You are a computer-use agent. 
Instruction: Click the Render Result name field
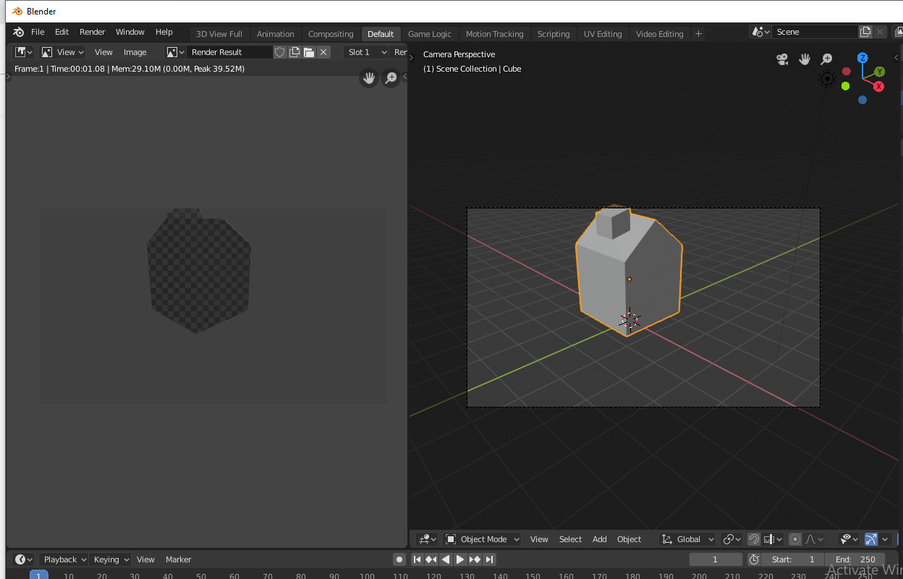pos(229,52)
